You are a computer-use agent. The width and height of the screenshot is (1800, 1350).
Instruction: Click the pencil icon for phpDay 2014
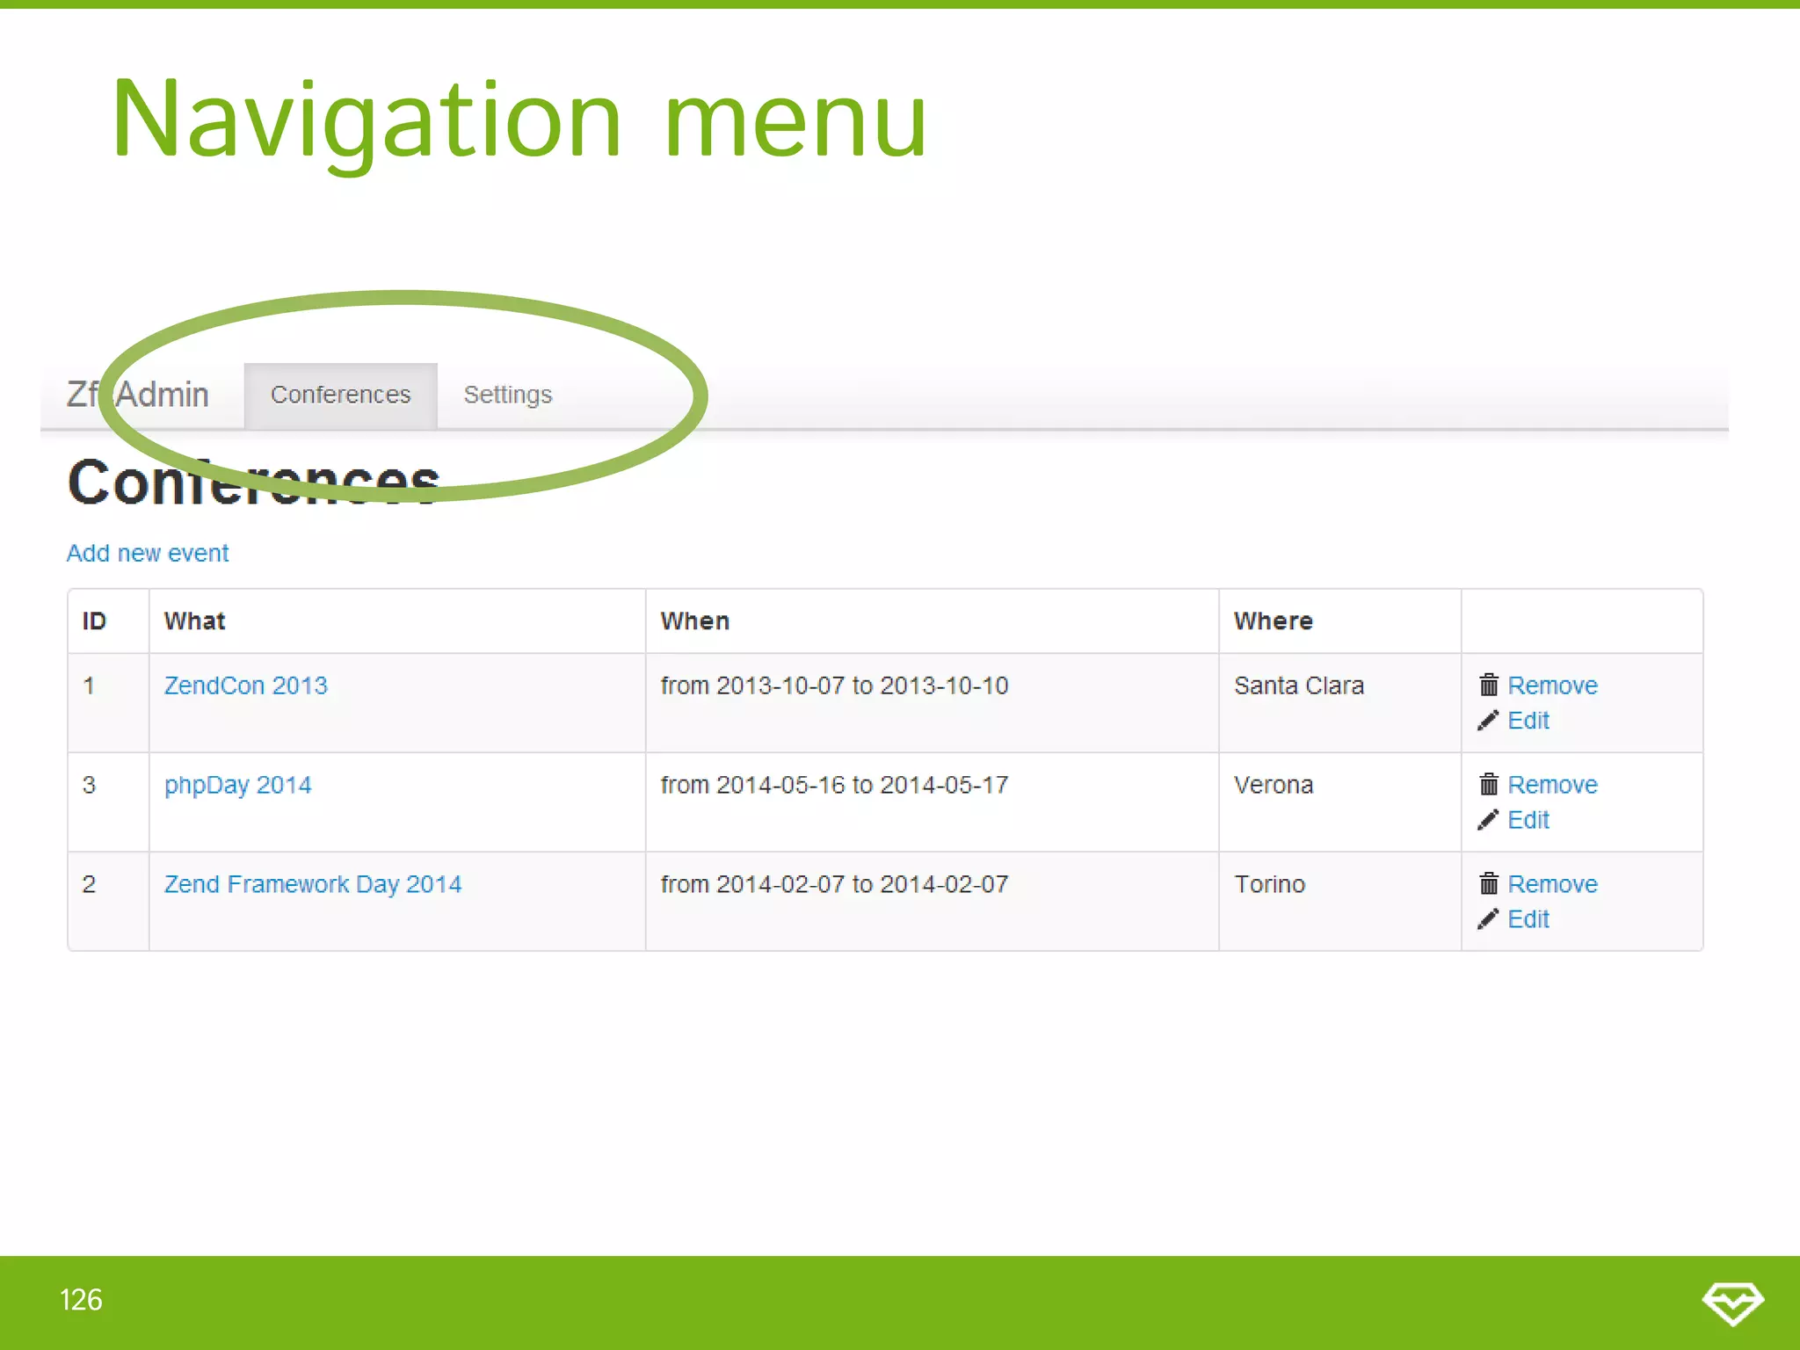point(1488,820)
